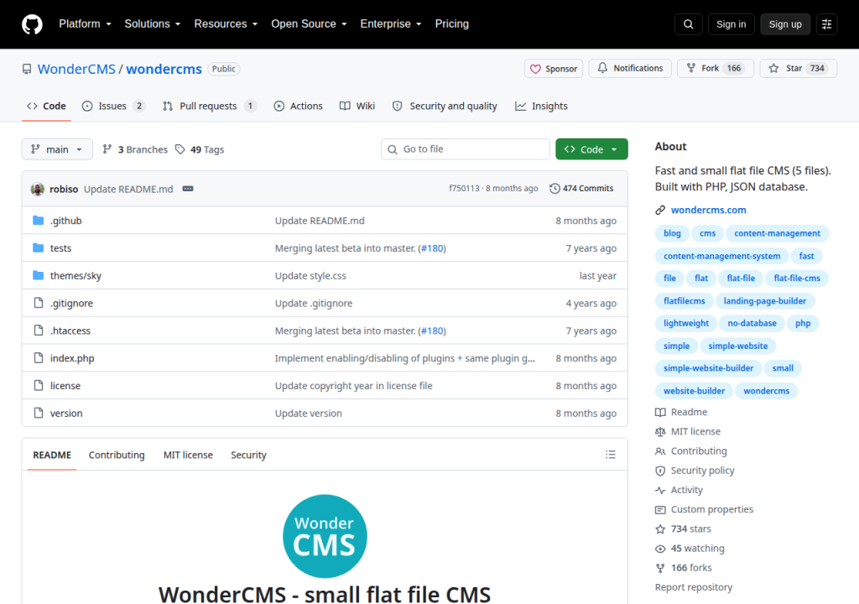
Task: Click the tests folder icon
Action: point(38,247)
